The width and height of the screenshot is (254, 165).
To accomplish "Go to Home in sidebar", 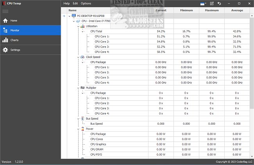I will click(30, 21).
